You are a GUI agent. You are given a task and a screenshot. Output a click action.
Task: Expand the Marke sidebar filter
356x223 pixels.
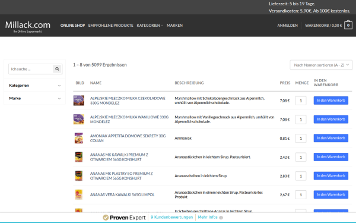point(35,98)
